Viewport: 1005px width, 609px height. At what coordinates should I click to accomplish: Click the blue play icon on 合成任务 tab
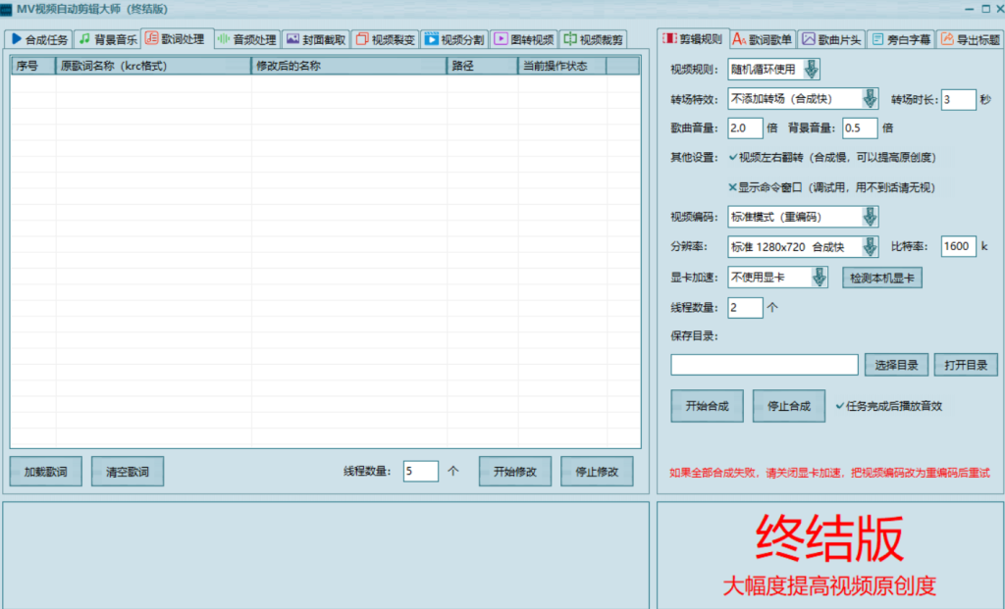16,40
